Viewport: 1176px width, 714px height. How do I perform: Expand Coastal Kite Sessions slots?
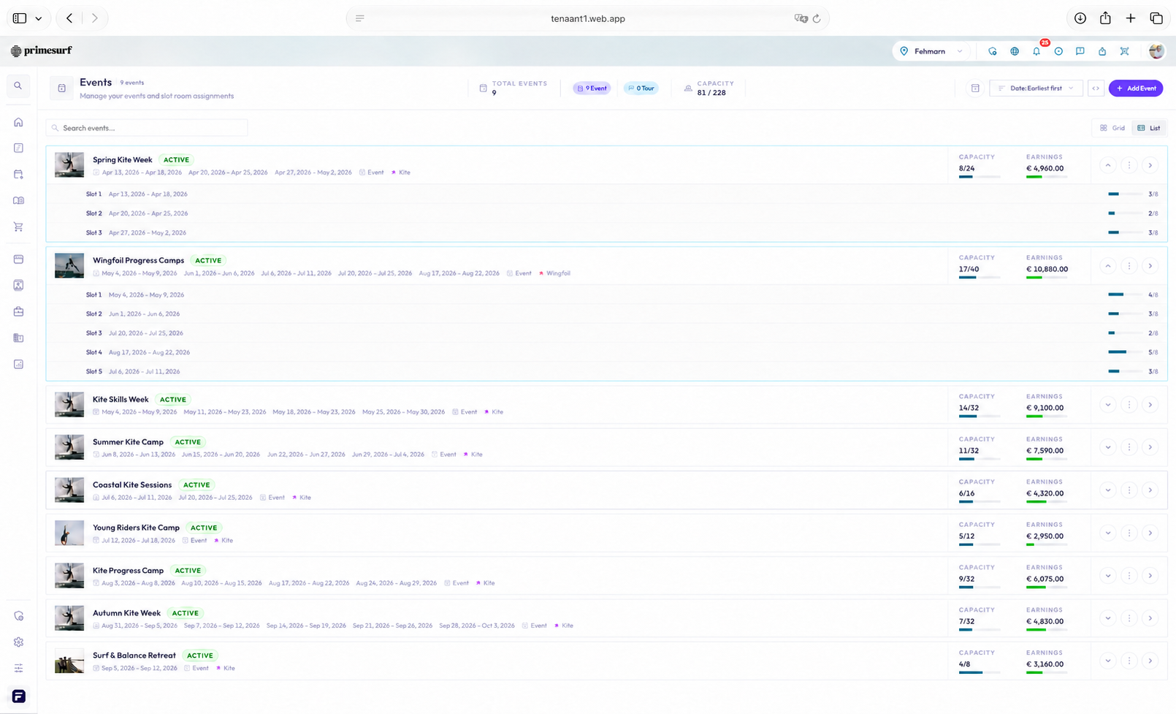(1108, 490)
